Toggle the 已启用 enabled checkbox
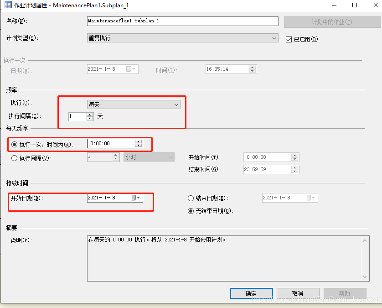382x308 pixels. tap(289, 40)
